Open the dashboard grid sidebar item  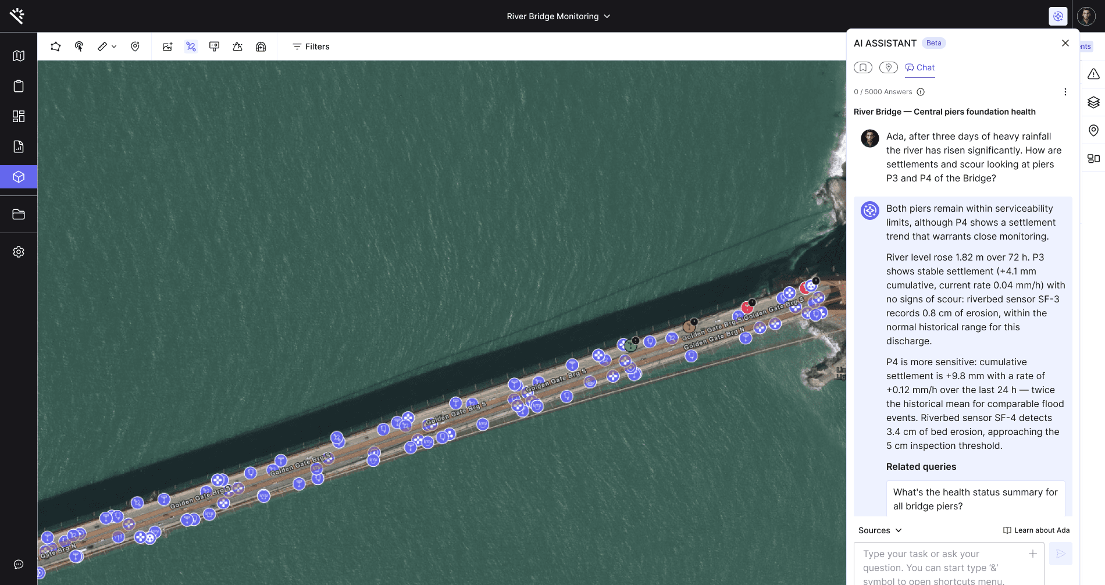tap(19, 116)
